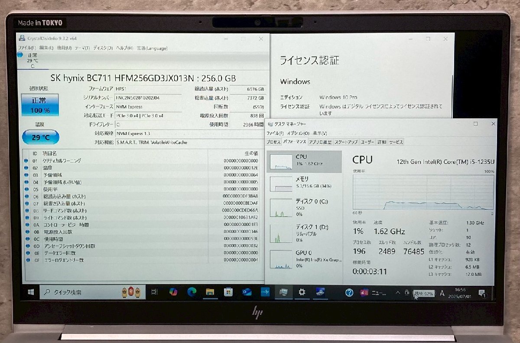
Task: Open ディスク(D) menu in CrystalDiskInfo
Action: click(x=103, y=48)
